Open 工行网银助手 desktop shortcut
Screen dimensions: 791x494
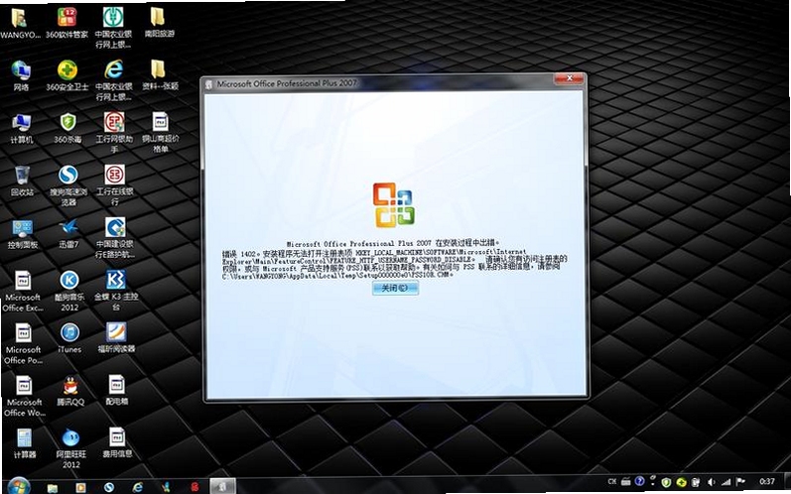point(114,133)
